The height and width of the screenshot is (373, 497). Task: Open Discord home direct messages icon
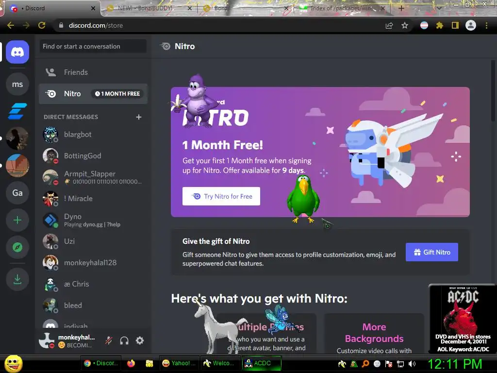(17, 52)
